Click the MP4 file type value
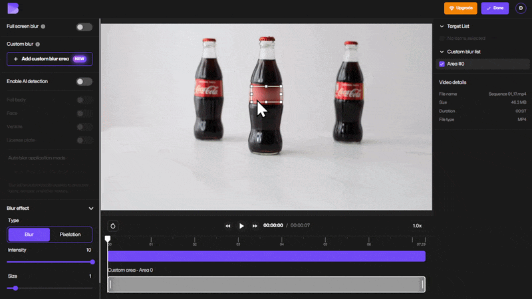Screen dimensions: 532x299 pyautogui.click(x=522, y=120)
